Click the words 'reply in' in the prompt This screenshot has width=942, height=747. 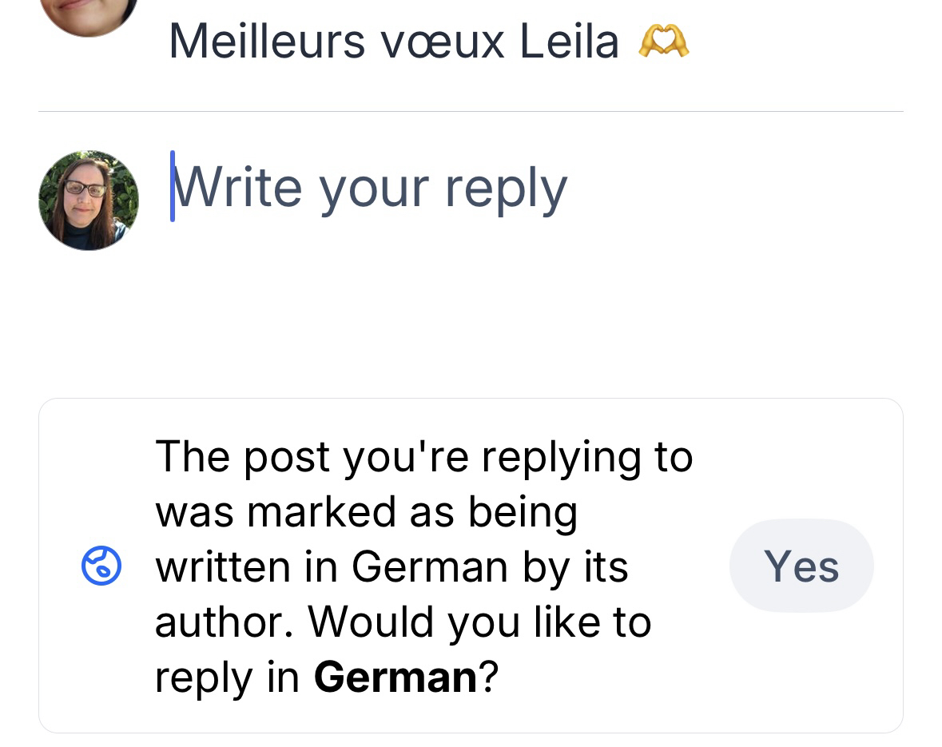(227, 677)
